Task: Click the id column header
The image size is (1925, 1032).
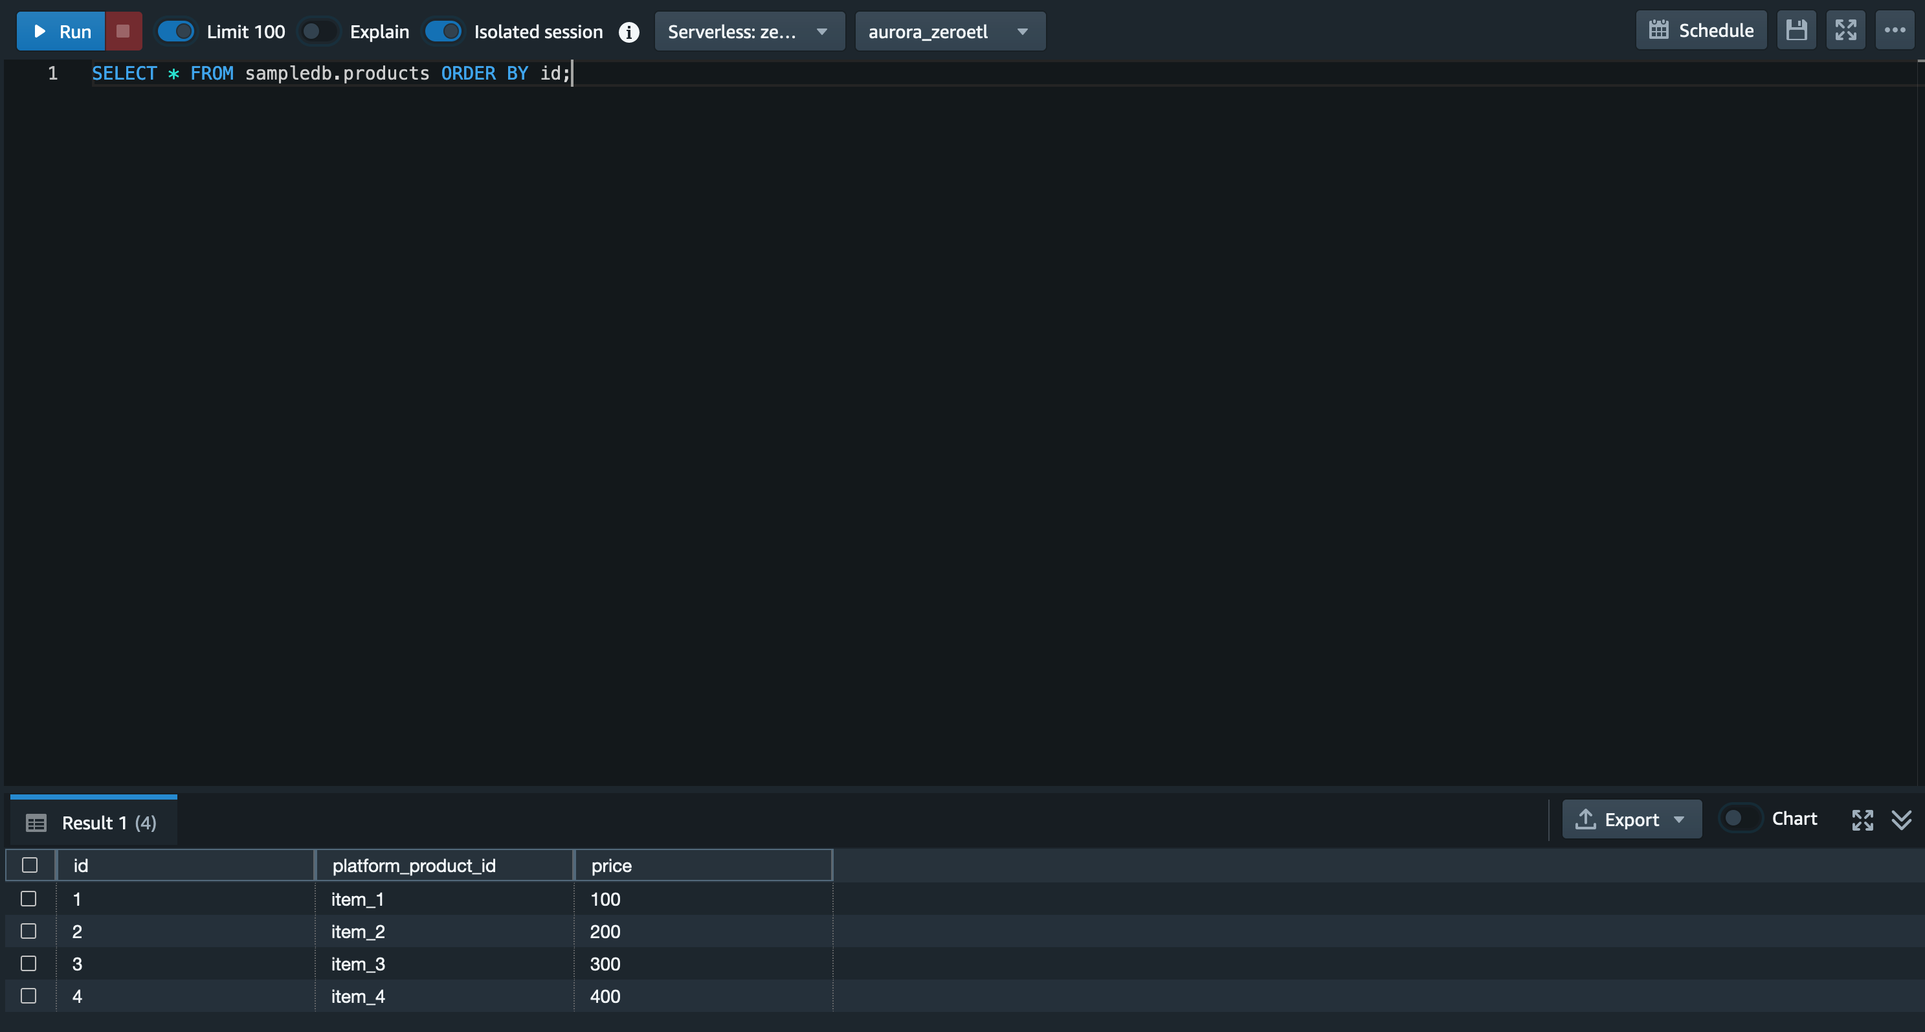Action: (185, 866)
